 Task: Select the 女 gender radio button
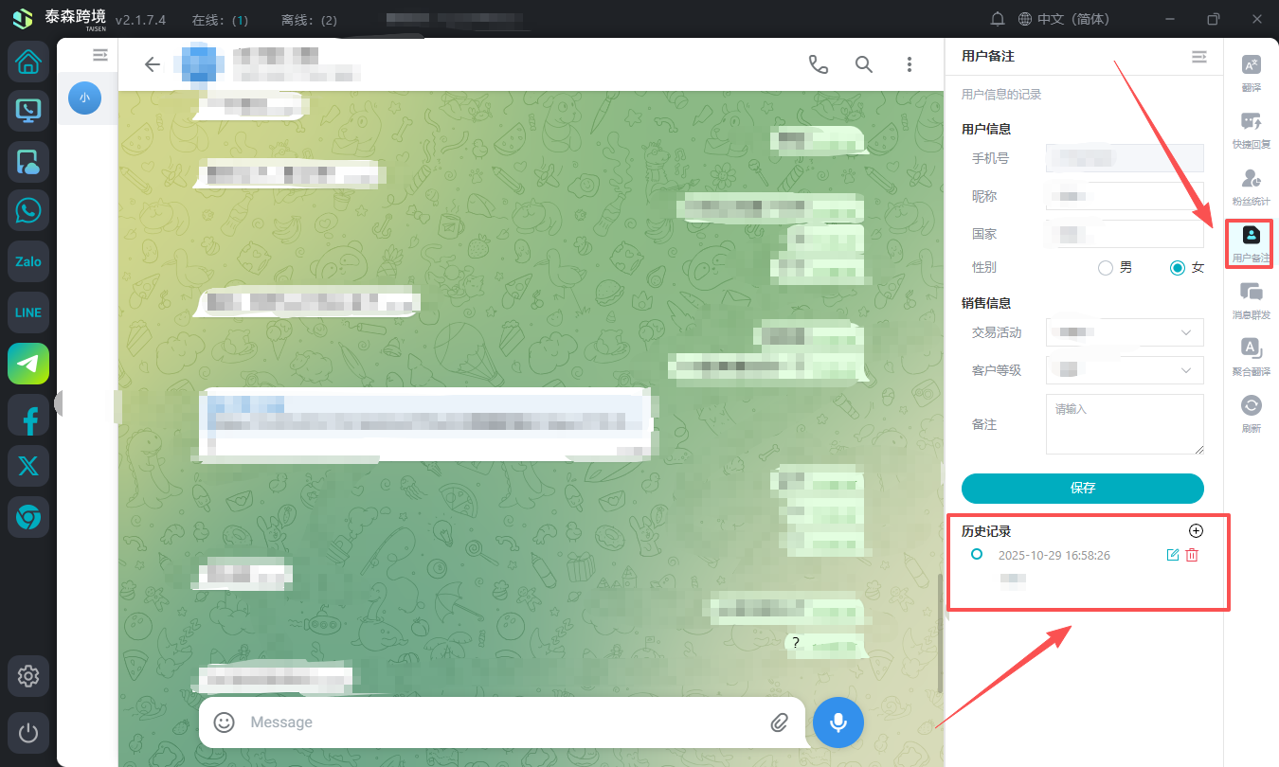1178,268
